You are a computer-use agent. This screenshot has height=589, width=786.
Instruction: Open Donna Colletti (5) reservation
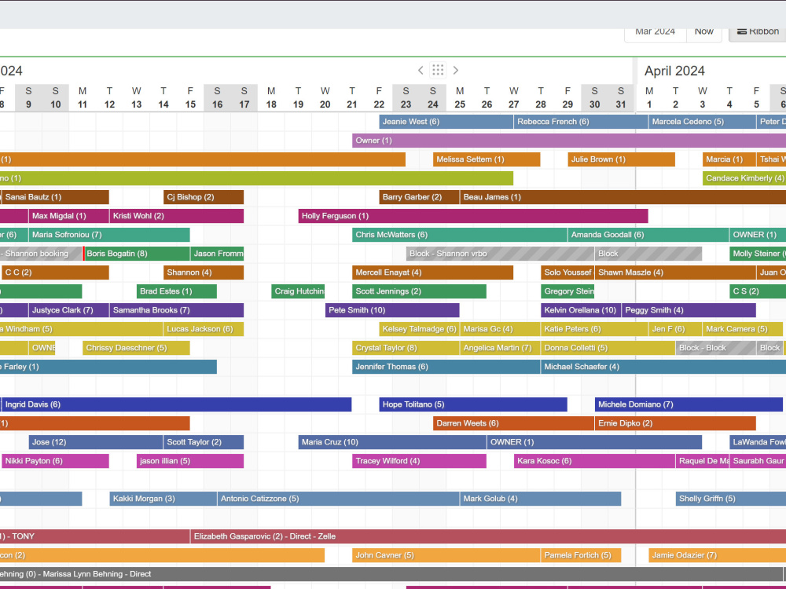(608, 348)
